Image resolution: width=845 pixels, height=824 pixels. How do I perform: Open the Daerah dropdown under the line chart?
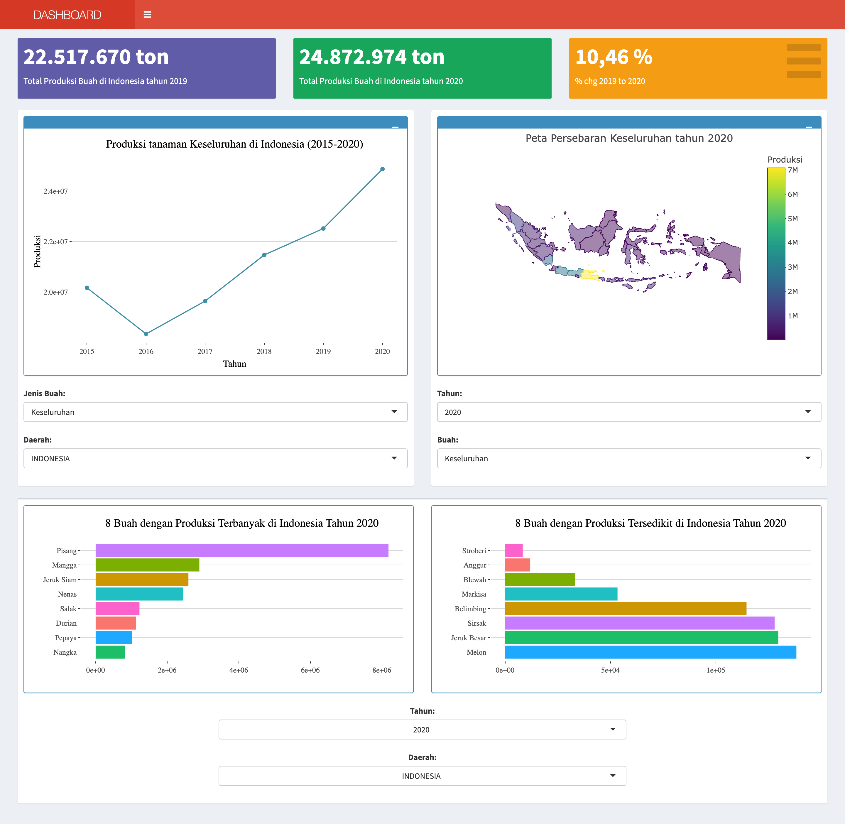click(x=215, y=458)
